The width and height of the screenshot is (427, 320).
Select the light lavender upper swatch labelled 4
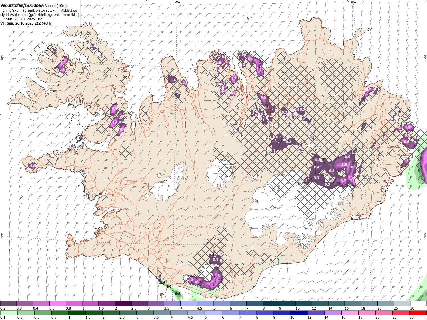pyautogui.click(x=189, y=304)
